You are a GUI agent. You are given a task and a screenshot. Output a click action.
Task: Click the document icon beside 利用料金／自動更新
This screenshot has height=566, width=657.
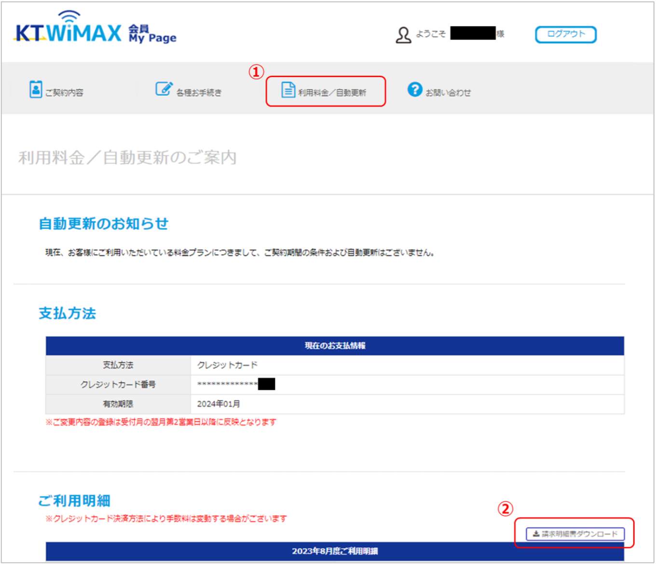pyautogui.click(x=288, y=89)
